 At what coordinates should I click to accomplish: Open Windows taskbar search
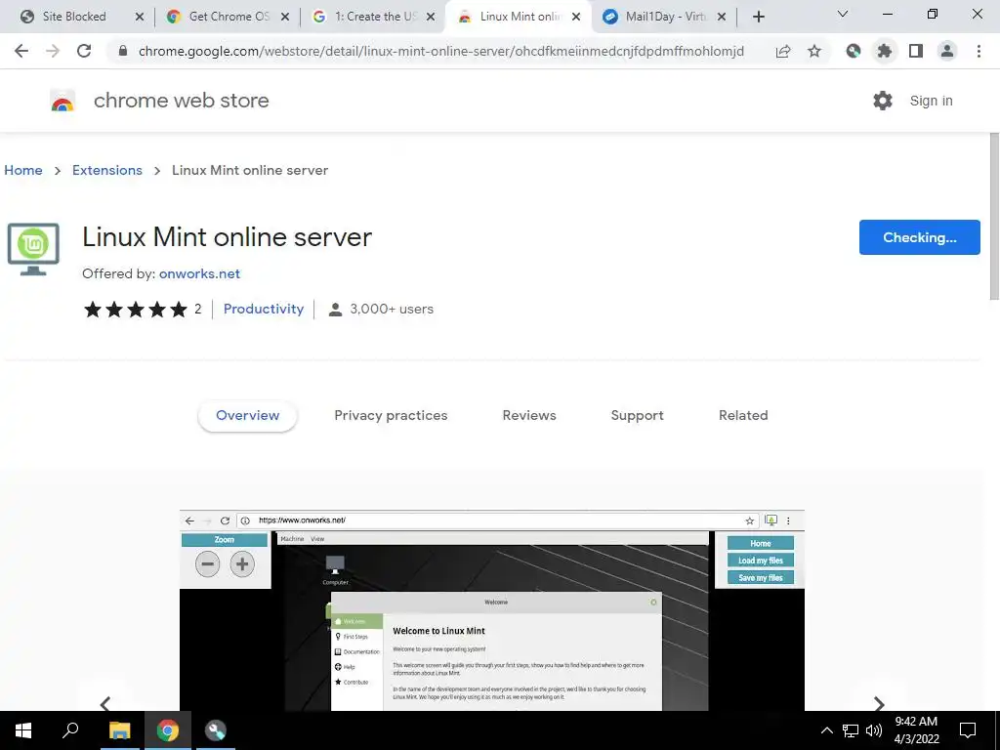[70, 730]
